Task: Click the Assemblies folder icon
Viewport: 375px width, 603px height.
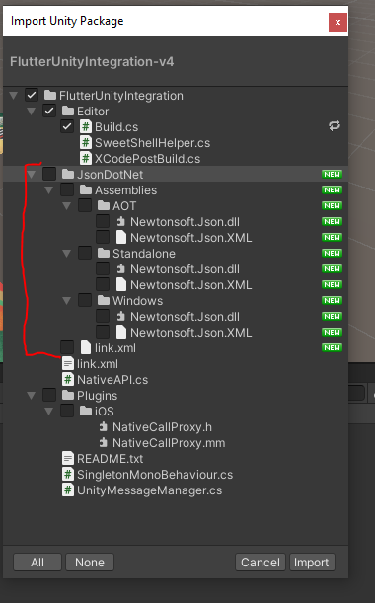Action: pos(86,189)
